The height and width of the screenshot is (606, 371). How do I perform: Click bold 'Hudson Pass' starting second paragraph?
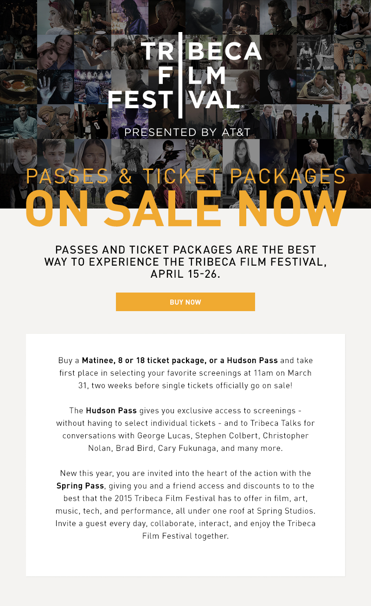(x=111, y=411)
